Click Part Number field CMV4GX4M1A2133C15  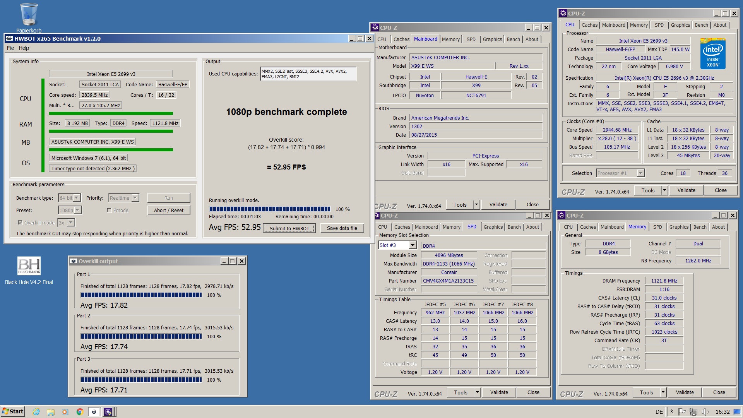pos(449,281)
